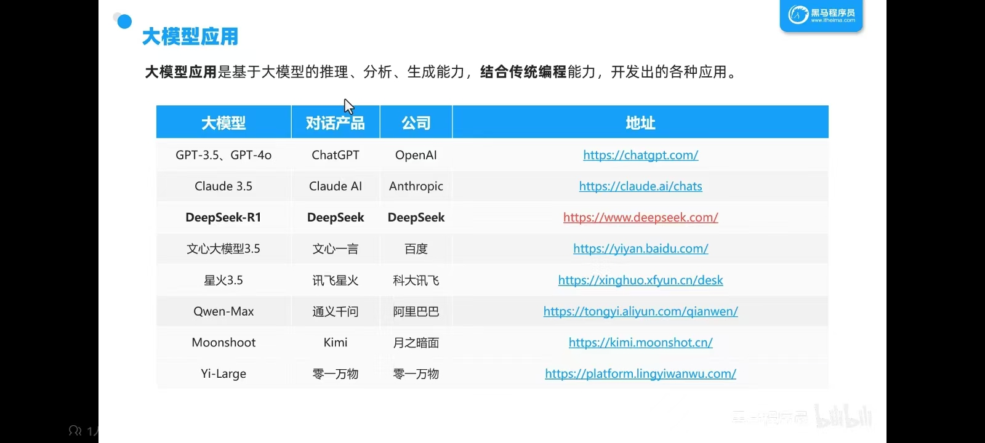Click the 地址 column header

pyautogui.click(x=640, y=122)
